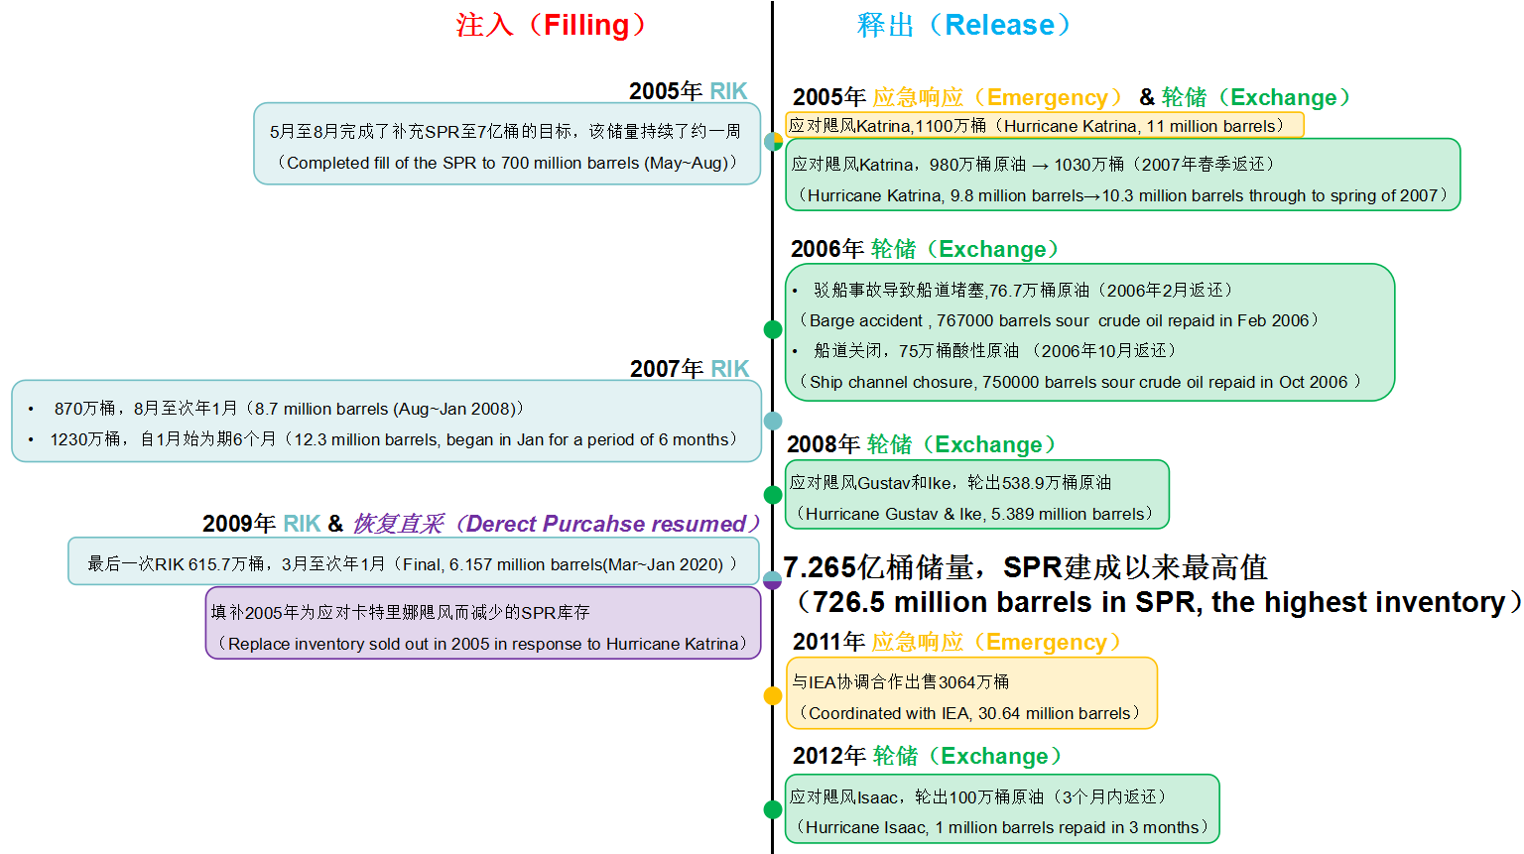Select the purple timeline dot at 2009

coord(773,580)
